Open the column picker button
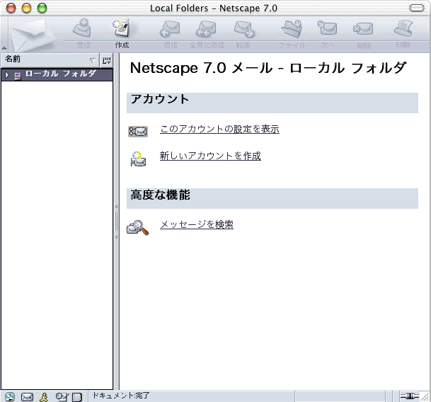Viewport: 431px width, 402px height. [106, 60]
